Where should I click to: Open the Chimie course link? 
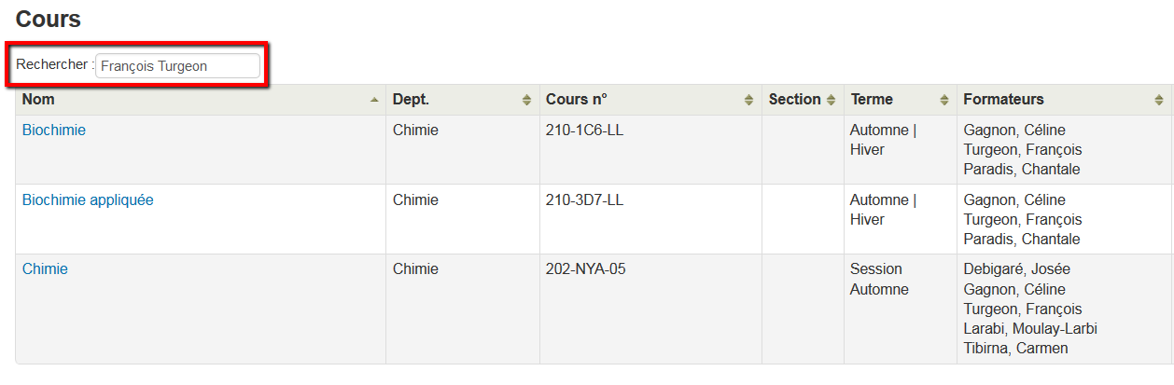tap(45, 269)
